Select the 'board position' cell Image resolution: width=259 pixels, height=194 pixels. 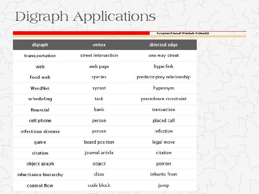tap(99, 142)
